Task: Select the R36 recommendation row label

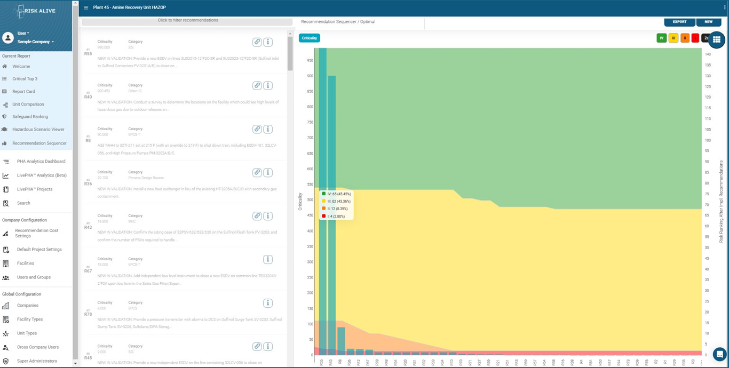Action: 88,184
